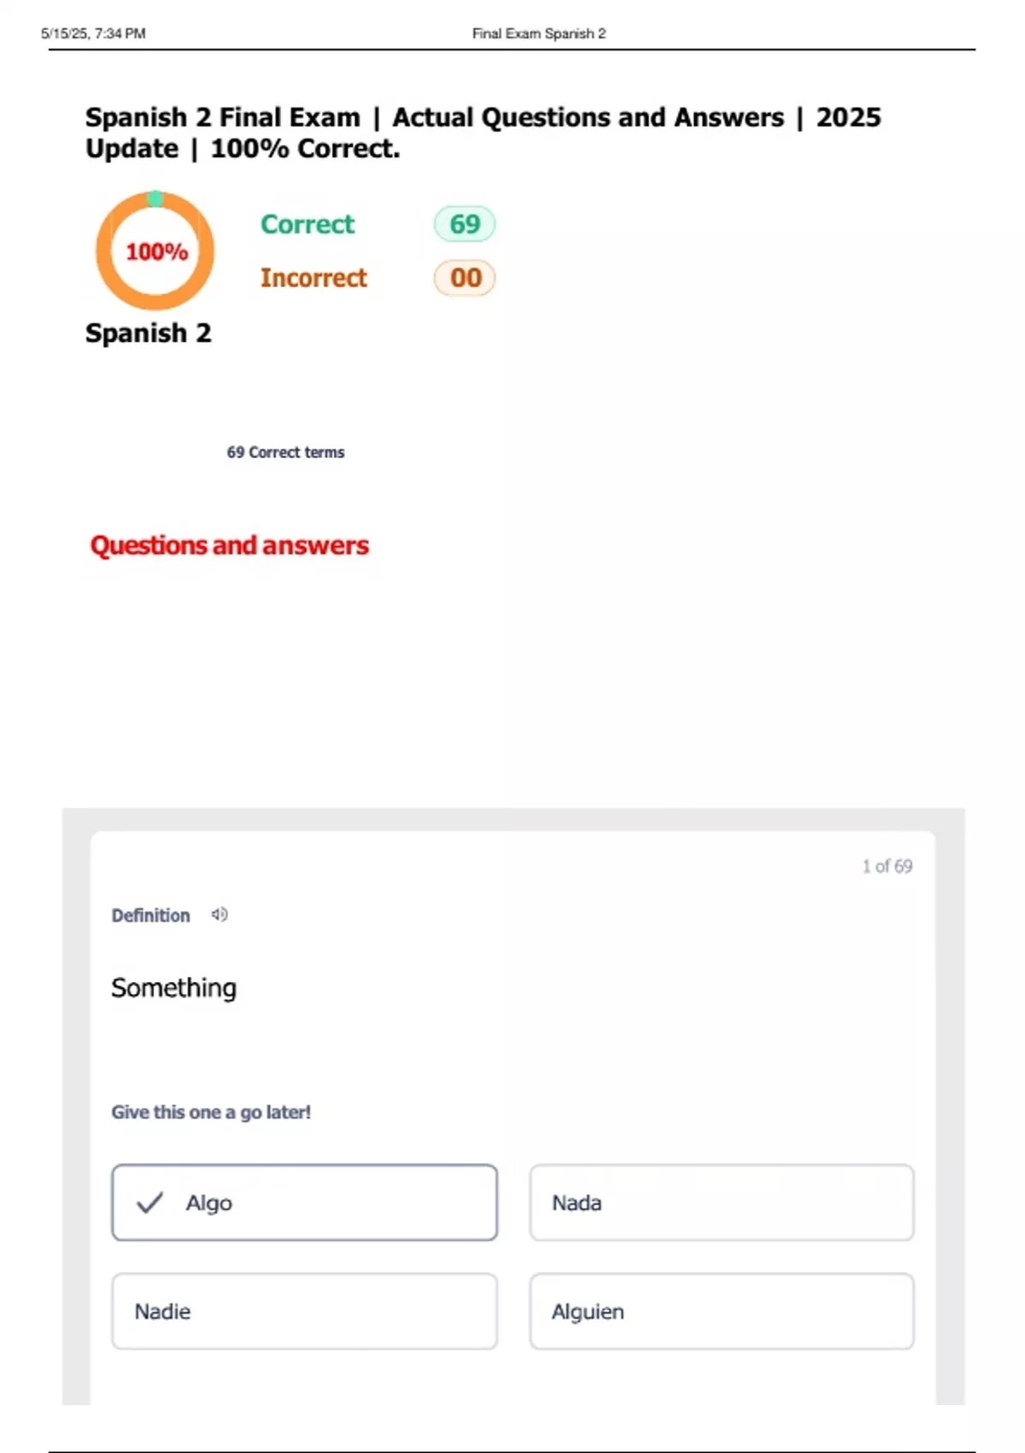Screen dimensions: 1025x1453
Task: Click the Definition label
Action: tap(150, 915)
